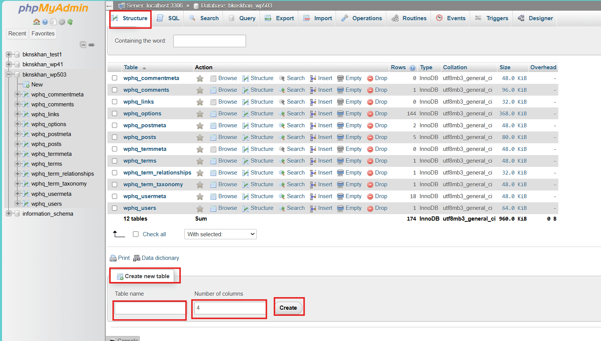Collapse the bknskhan_wp503 database node
This screenshot has height=341, width=601.
(x=8, y=75)
